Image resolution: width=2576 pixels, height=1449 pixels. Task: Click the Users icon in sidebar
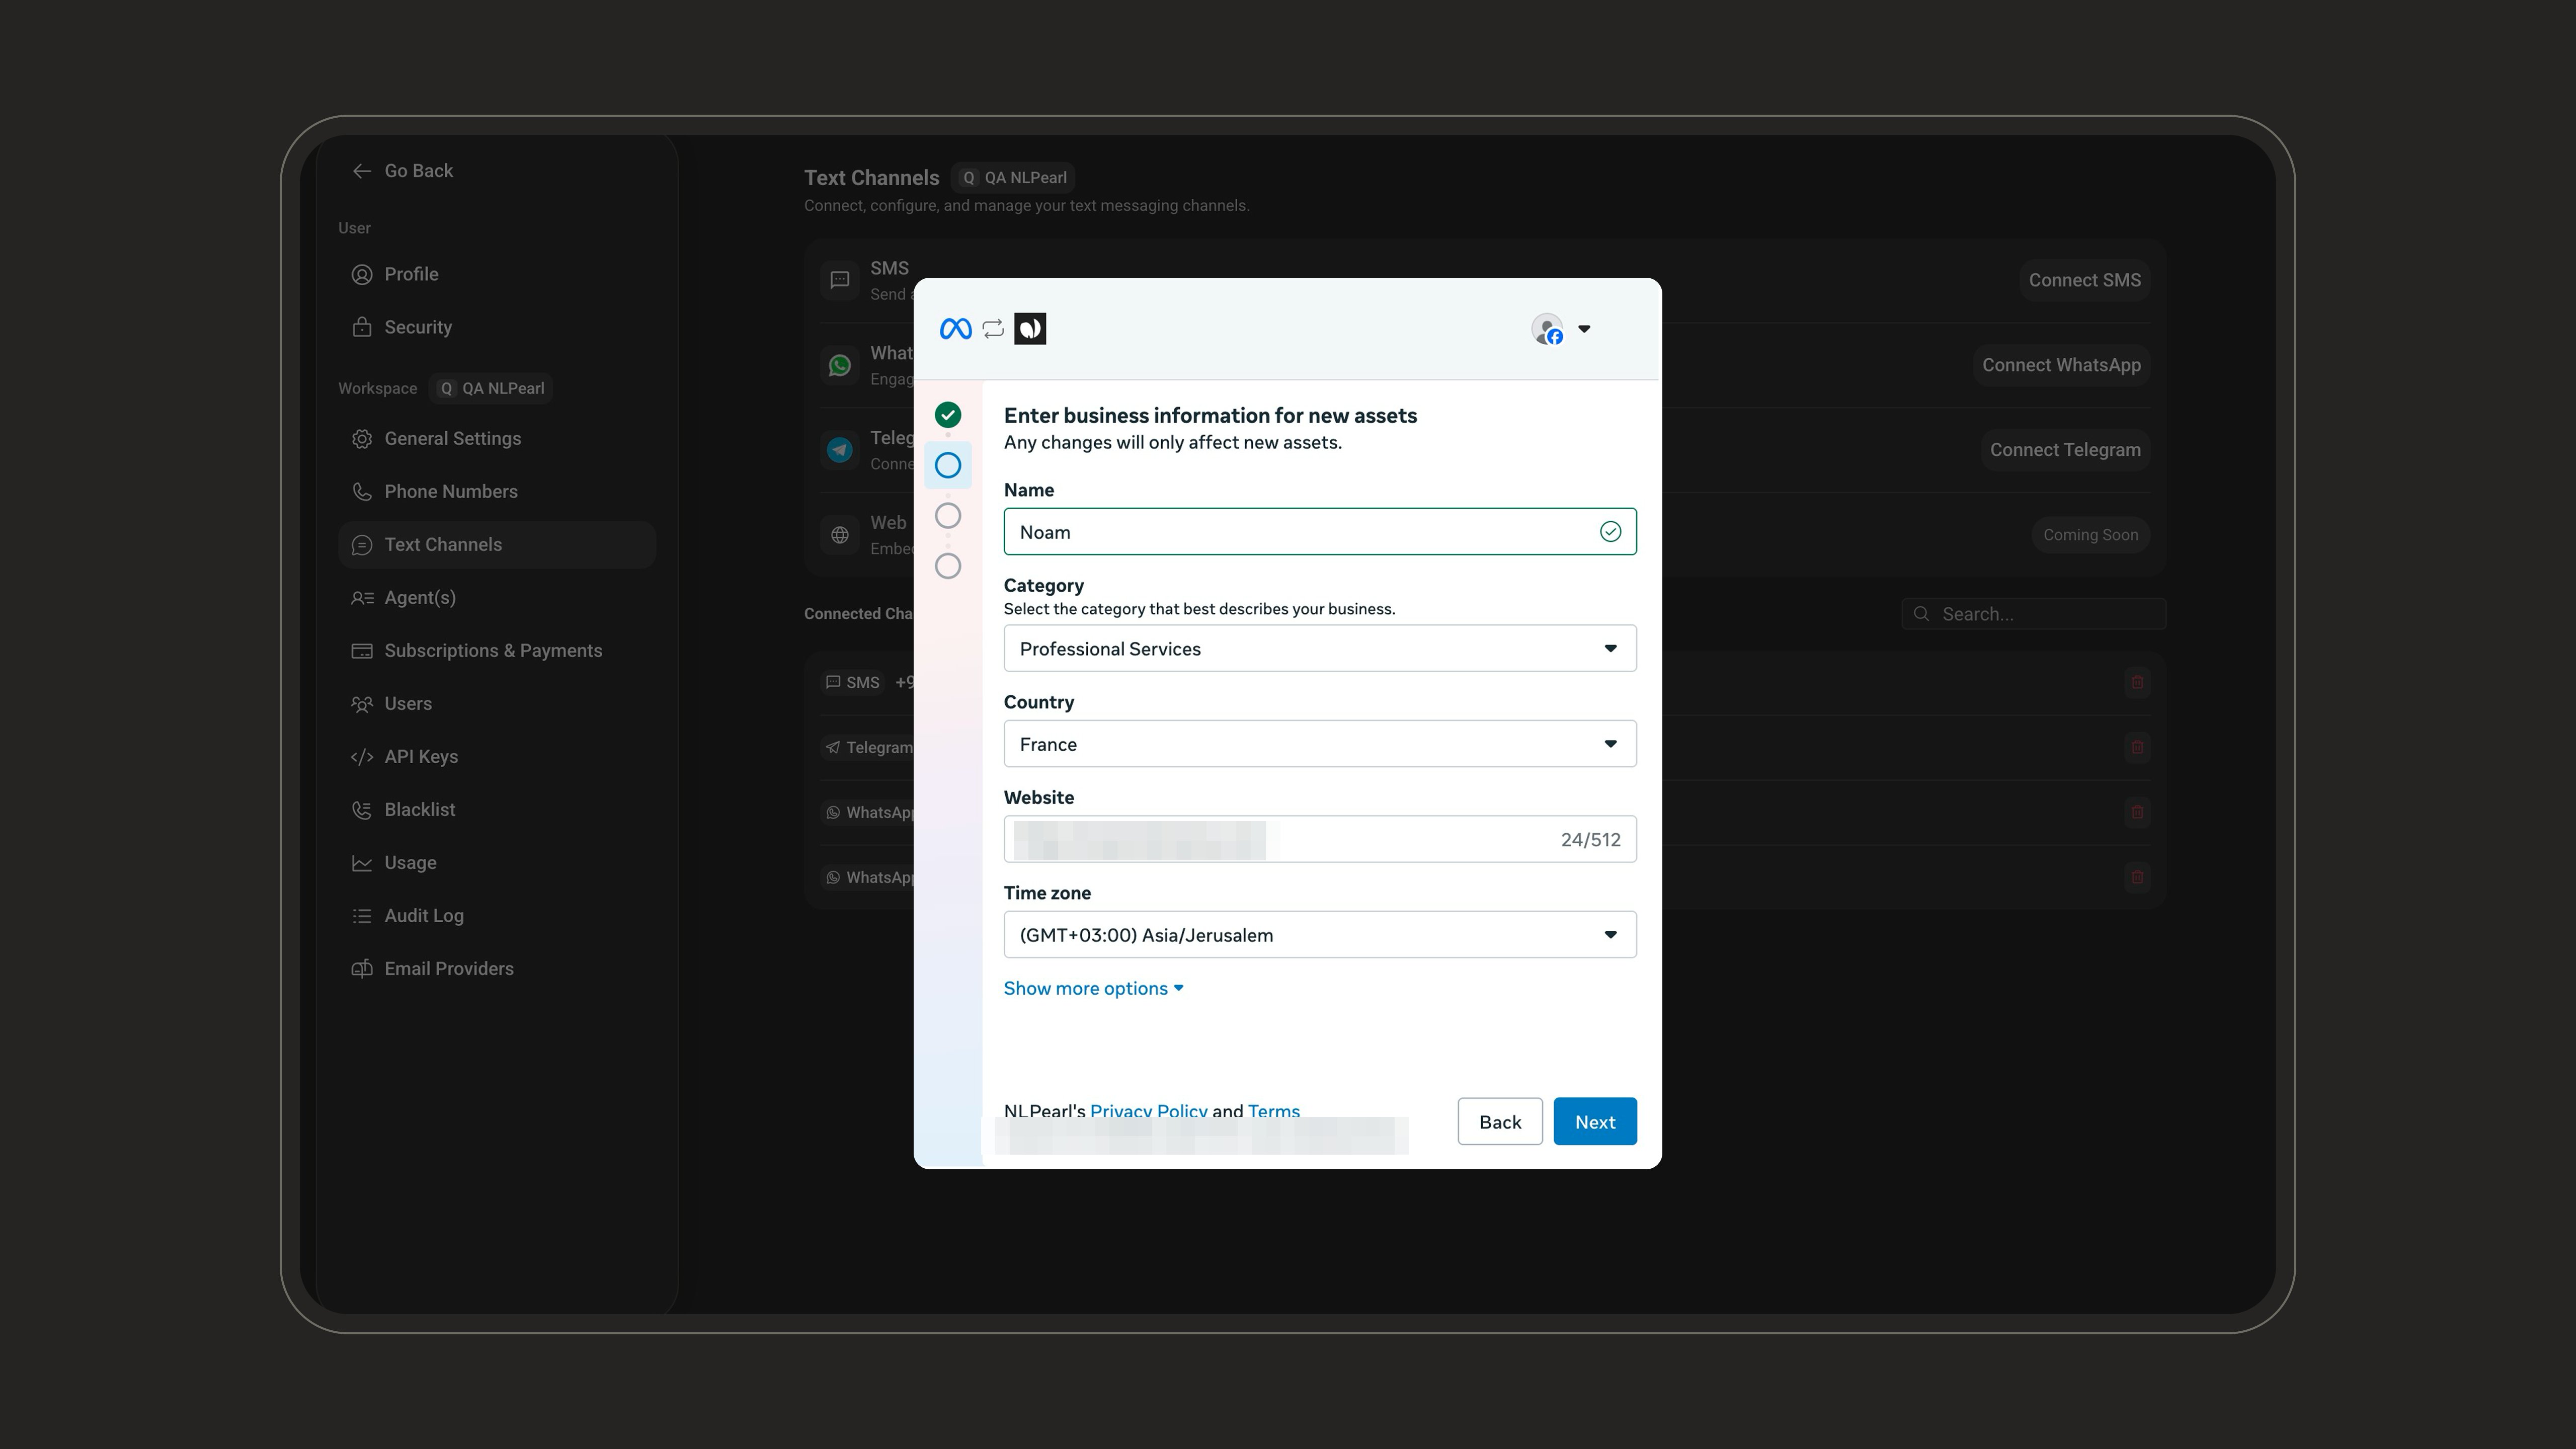pyautogui.click(x=362, y=704)
